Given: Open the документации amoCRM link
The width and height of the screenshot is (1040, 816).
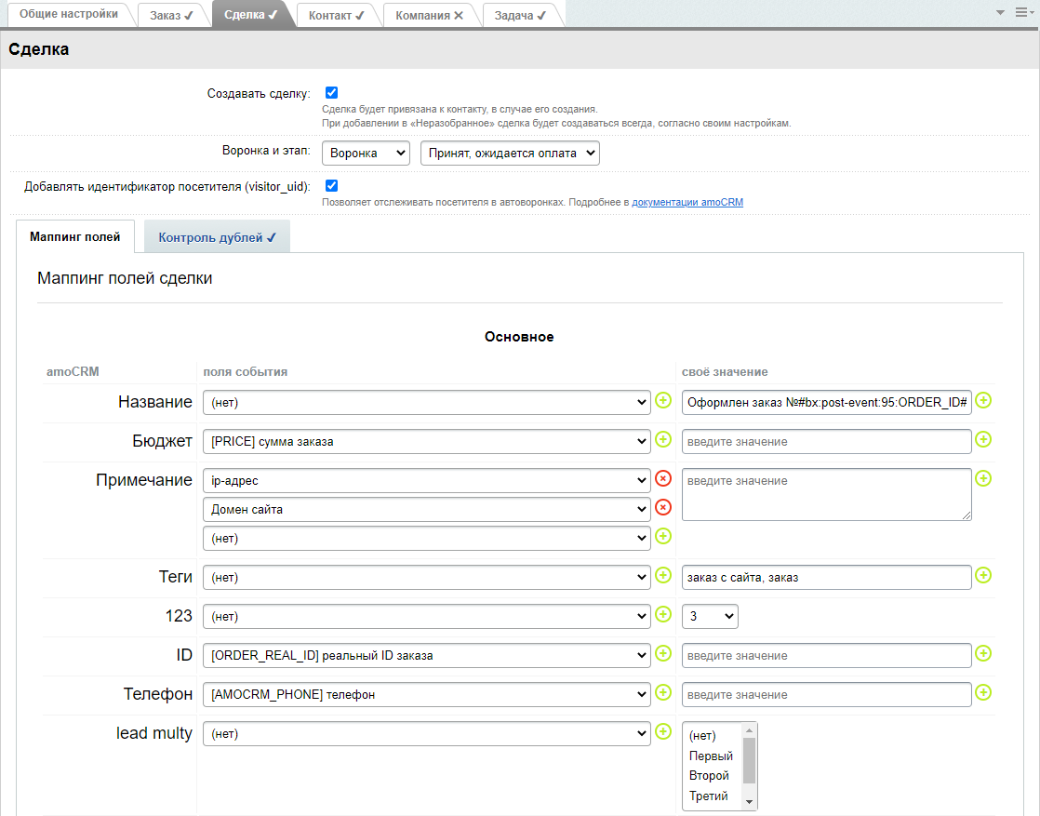Looking at the screenshot, I should 687,202.
